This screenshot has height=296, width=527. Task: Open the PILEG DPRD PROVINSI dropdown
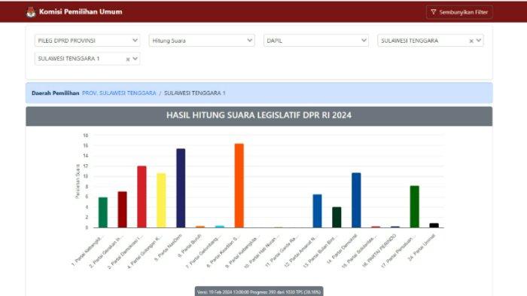[87, 41]
